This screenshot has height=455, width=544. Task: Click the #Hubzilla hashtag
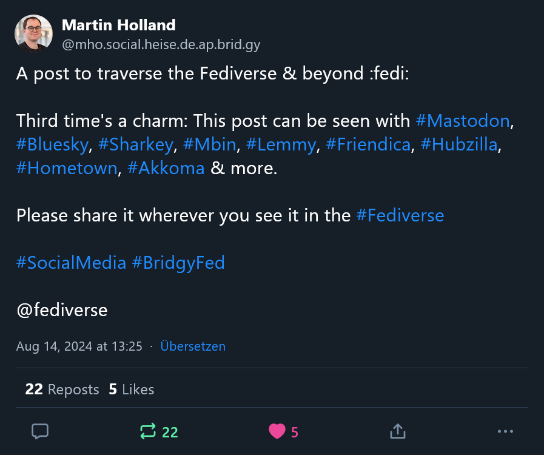click(x=461, y=144)
